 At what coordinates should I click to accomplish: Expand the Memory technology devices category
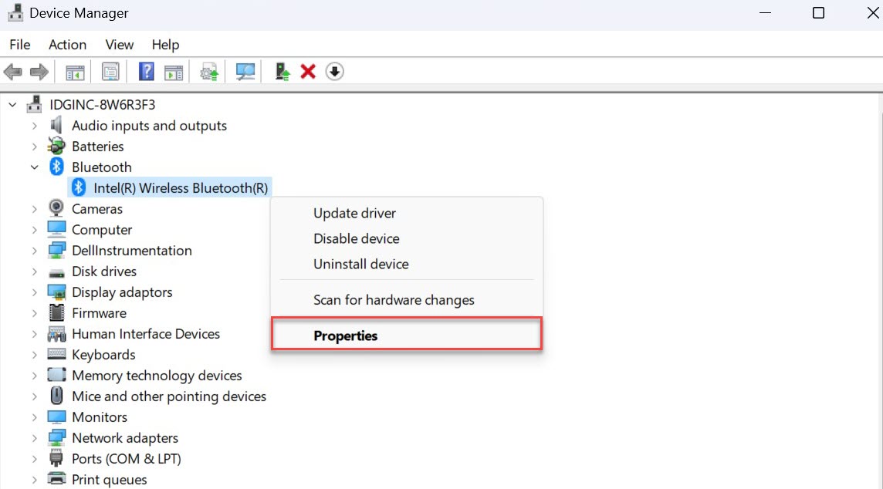(x=35, y=376)
